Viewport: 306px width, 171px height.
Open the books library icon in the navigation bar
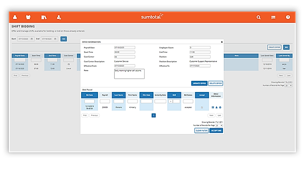[x=44, y=17]
